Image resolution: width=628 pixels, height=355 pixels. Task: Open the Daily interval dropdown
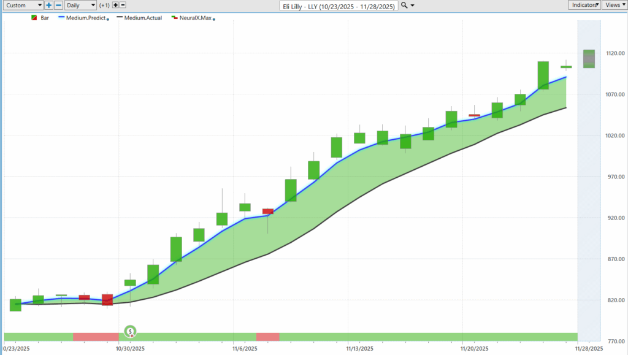(x=80, y=5)
